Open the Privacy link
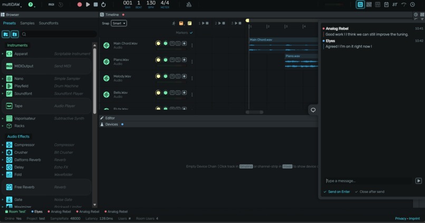Screen dimensions: 425x223 point(401,218)
